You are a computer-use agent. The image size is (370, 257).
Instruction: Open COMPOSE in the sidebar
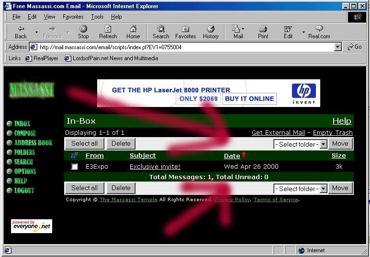click(x=25, y=133)
